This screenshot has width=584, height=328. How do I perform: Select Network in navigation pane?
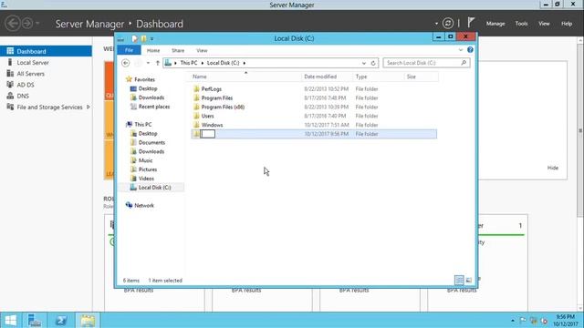[144, 205]
